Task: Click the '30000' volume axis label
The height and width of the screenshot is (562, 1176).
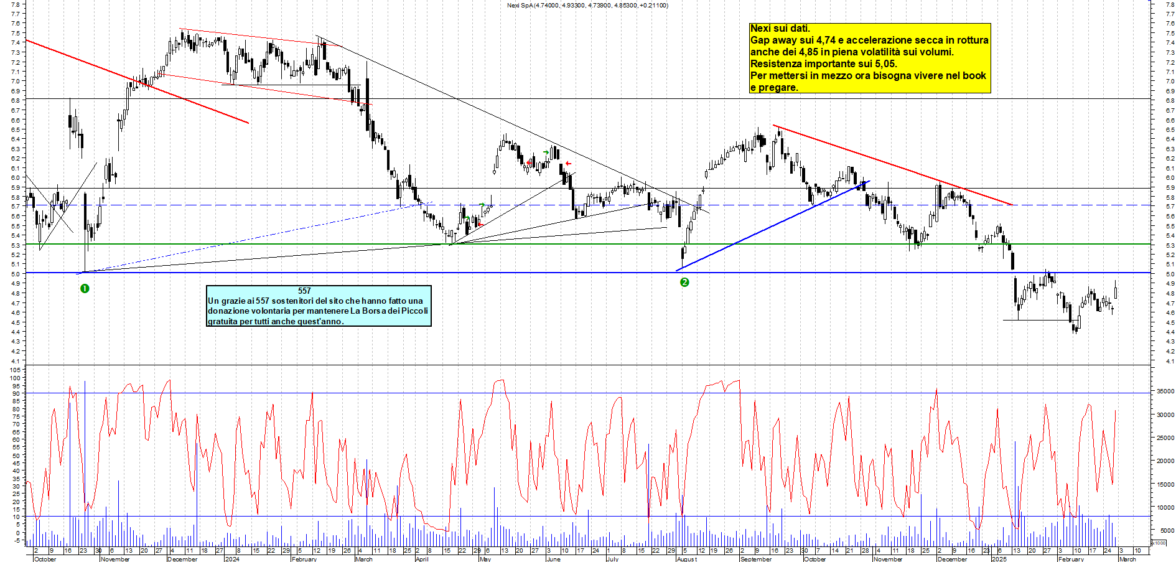Action: click(x=1165, y=414)
